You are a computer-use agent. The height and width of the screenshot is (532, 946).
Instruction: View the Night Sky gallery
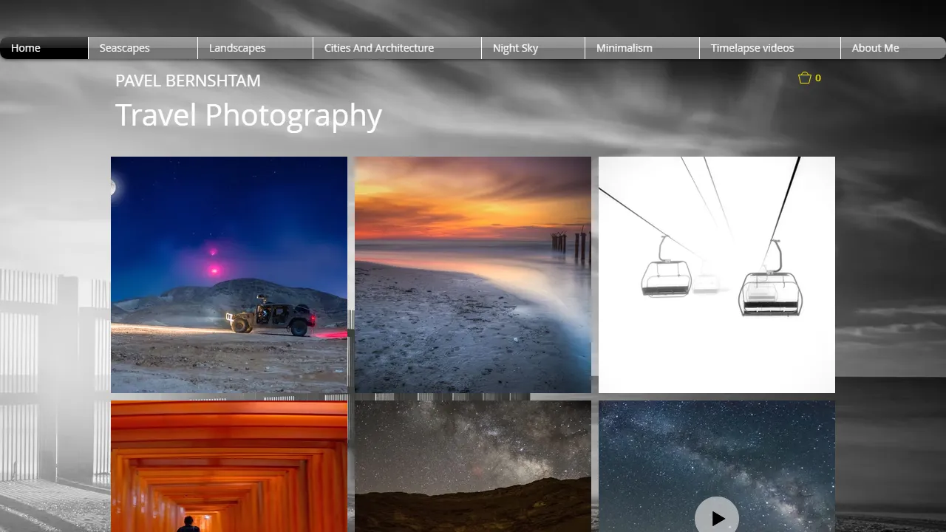pos(515,48)
